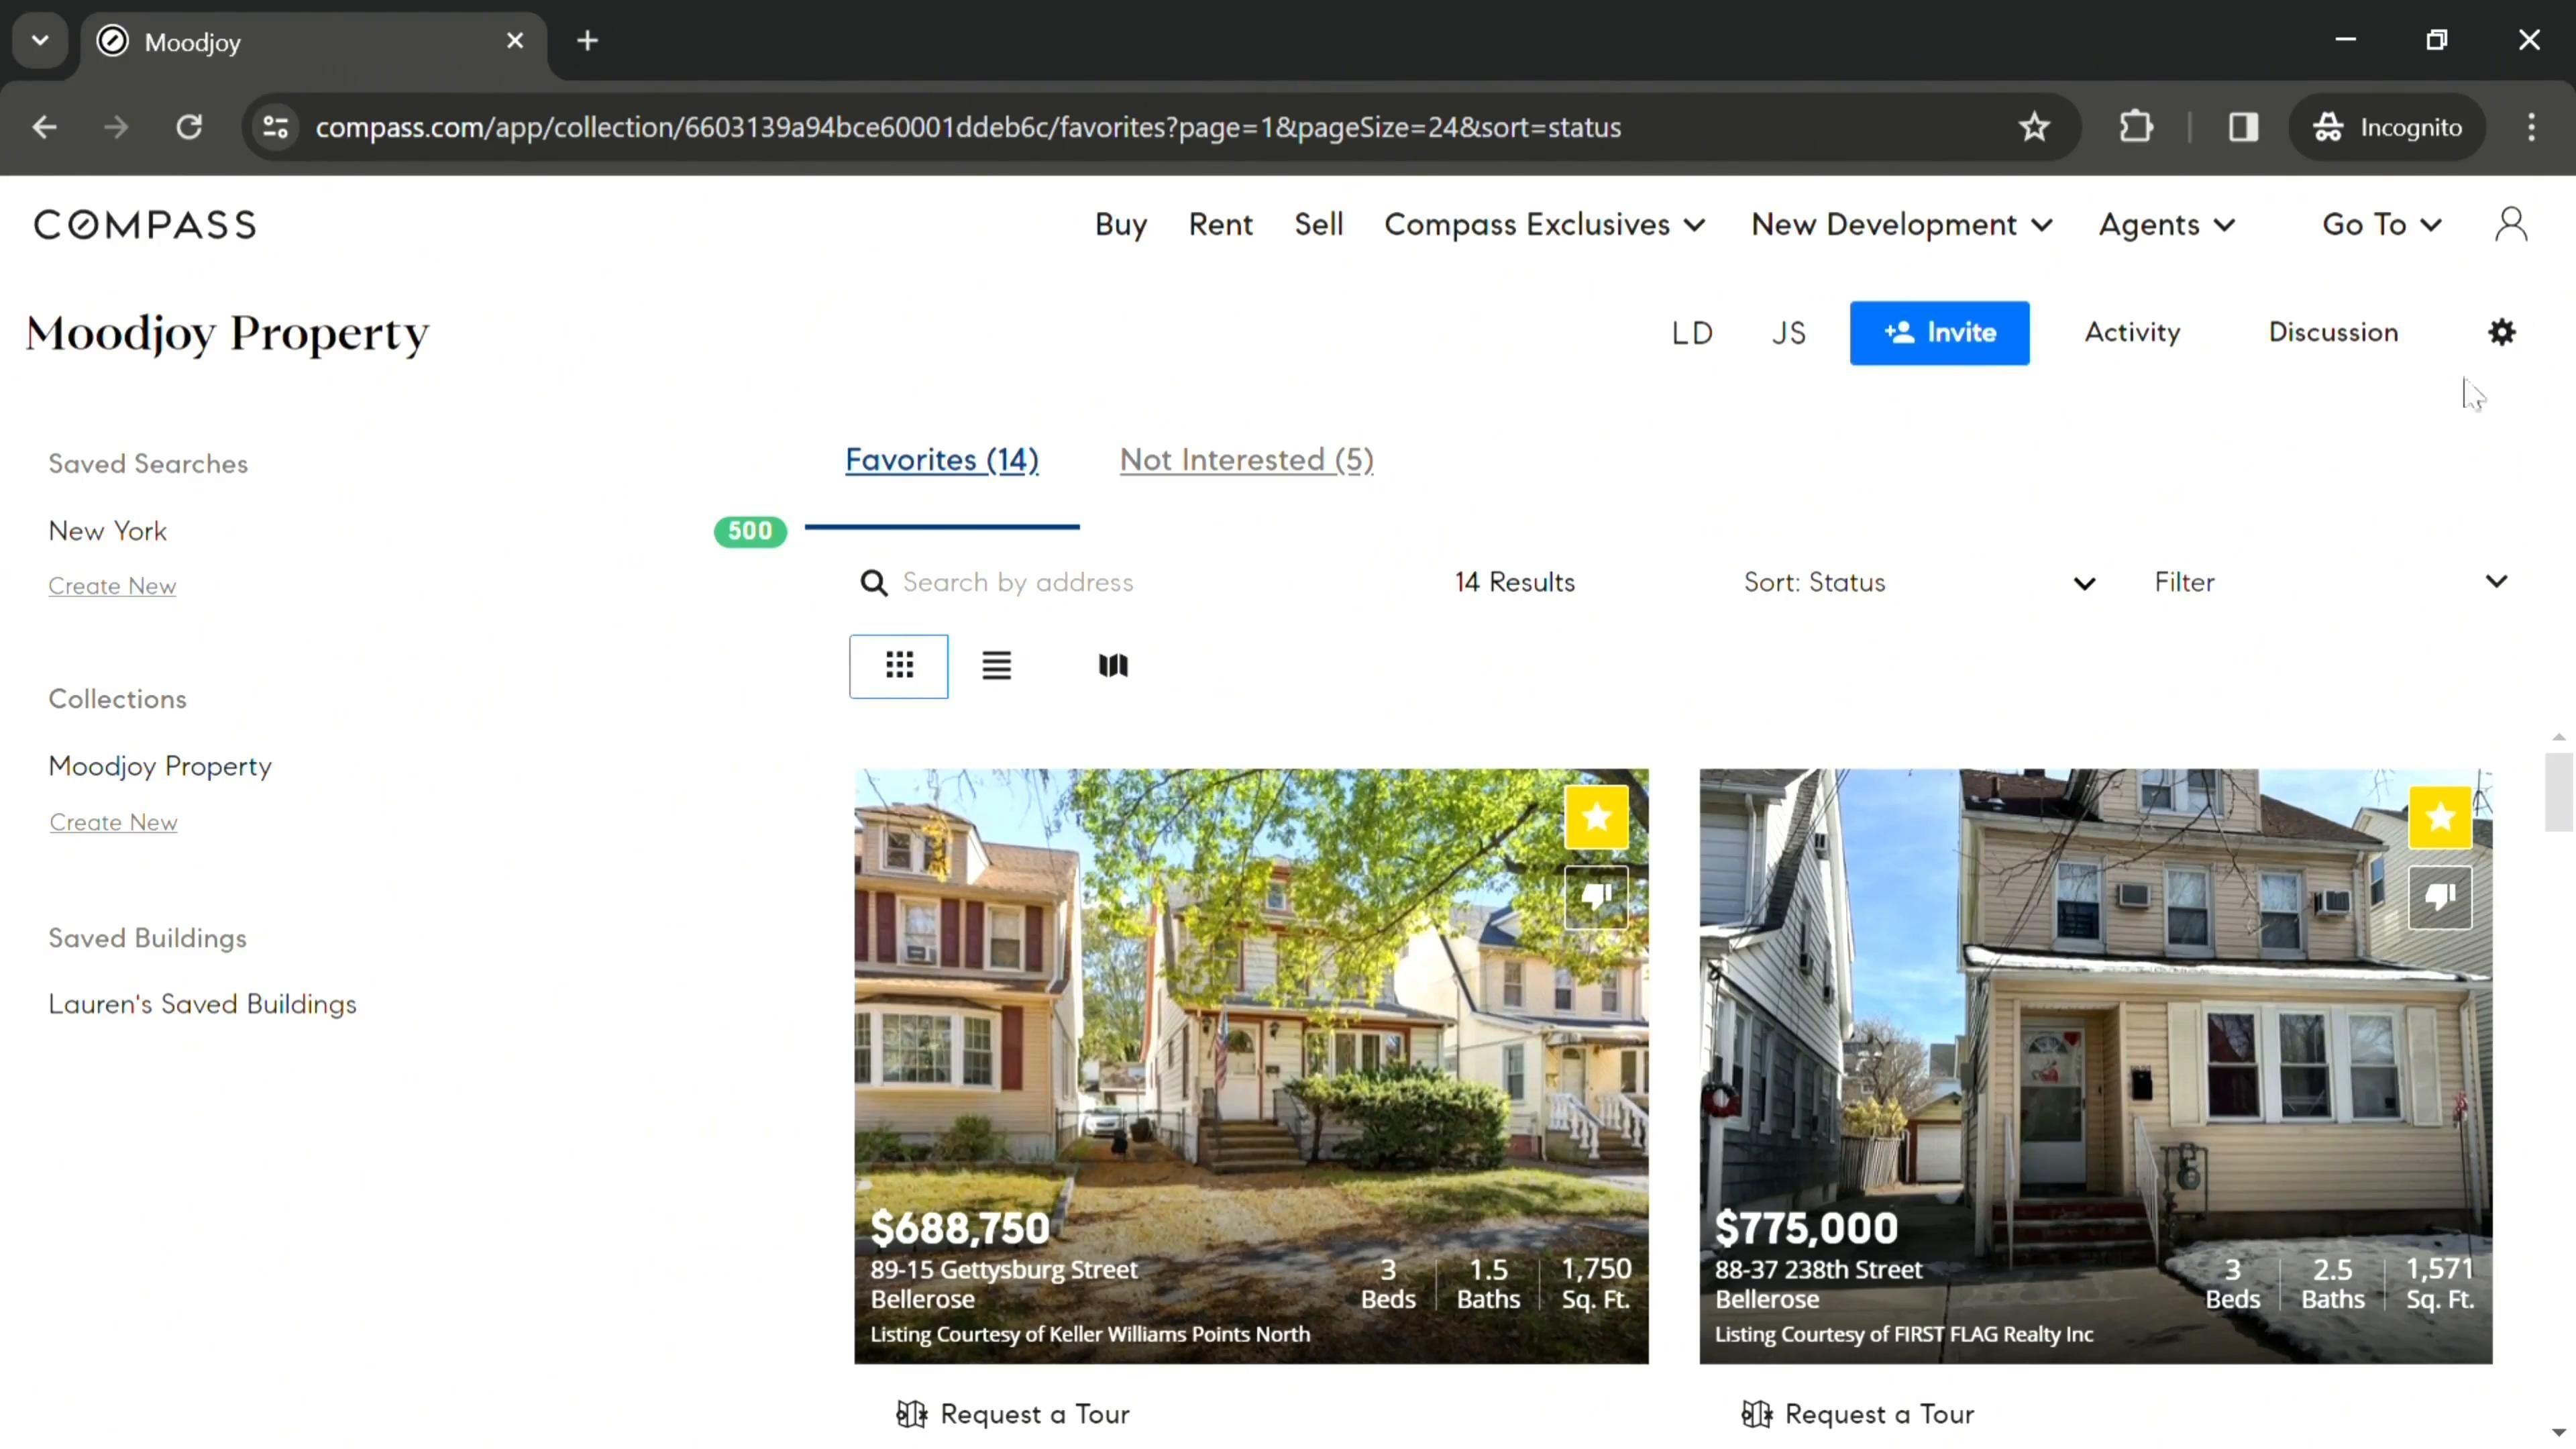Click Create New under Saved Searches

pos(112,586)
